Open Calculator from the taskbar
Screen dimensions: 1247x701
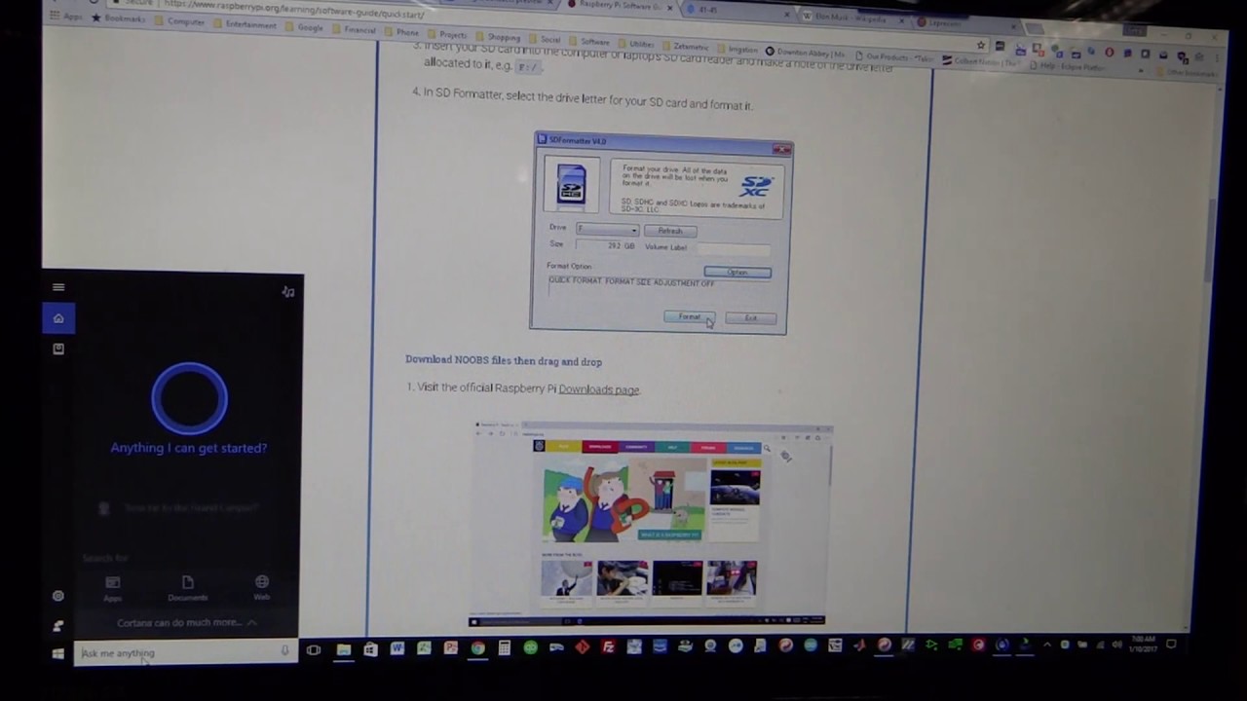pyautogui.click(x=504, y=647)
